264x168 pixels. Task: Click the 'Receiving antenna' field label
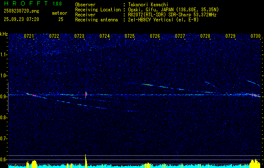tap(97, 20)
